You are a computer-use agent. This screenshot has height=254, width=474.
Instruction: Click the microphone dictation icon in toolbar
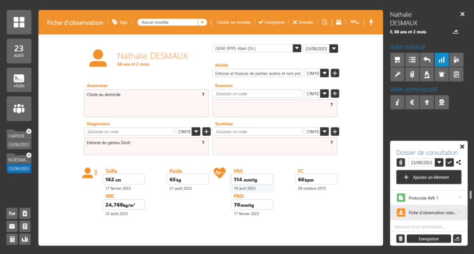[x=371, y=22]
